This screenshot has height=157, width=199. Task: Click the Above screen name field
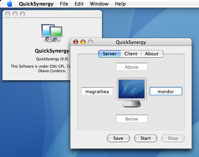[x=132, y=67]
